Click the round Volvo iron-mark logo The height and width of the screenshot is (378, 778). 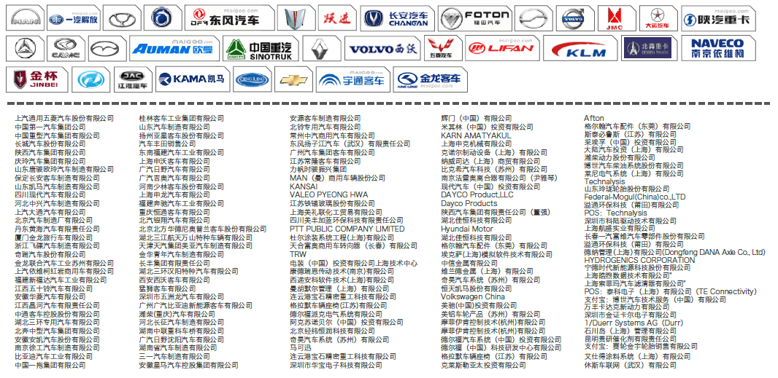click(x=574, y=18)
